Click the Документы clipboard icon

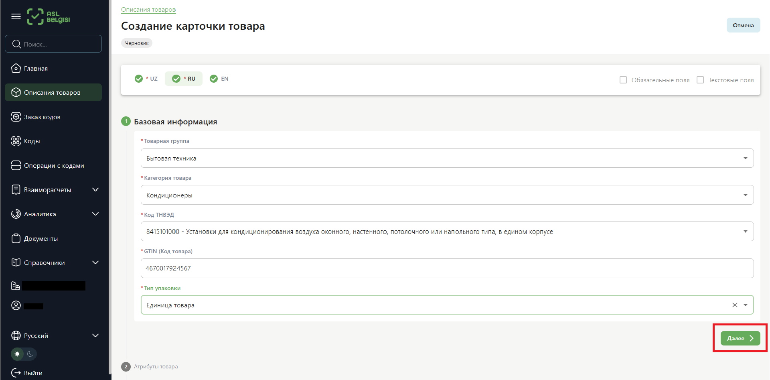pyautogui.click(x=16, y=238)
